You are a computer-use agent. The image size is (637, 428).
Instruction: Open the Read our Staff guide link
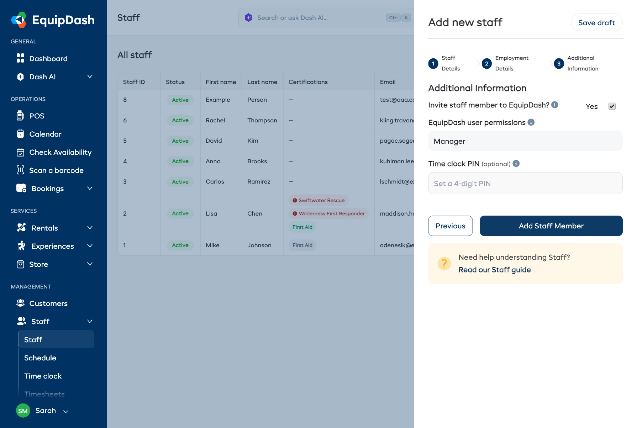tap(494, 270)
